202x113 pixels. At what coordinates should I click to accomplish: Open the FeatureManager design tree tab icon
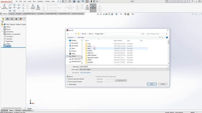[x=3, y=19]
